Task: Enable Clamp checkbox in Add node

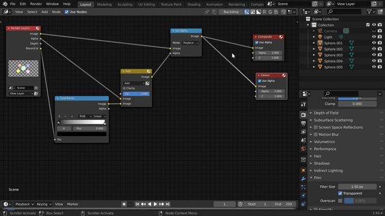Action: click(x=125, y=88)
